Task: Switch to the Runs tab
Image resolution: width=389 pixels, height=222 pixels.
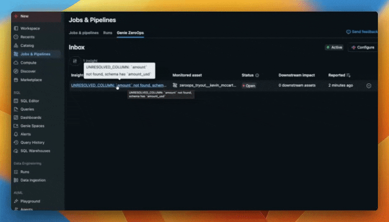Action: point(107,33)
